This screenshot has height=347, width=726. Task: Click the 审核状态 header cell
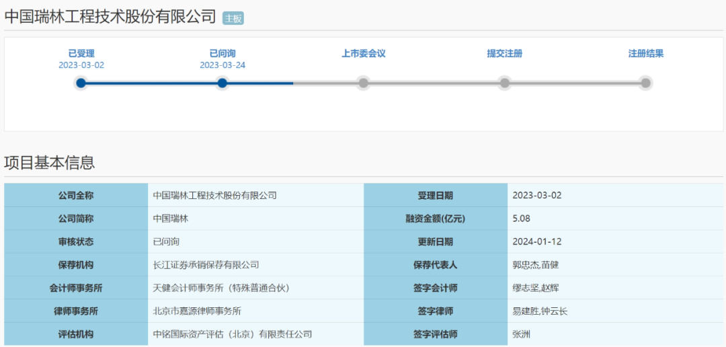click(x=76, y=242)
